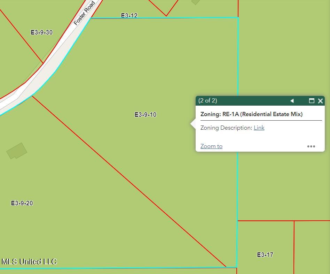Click the Foster Road street label
Viewport: 330px width, 274px height.
84,13
